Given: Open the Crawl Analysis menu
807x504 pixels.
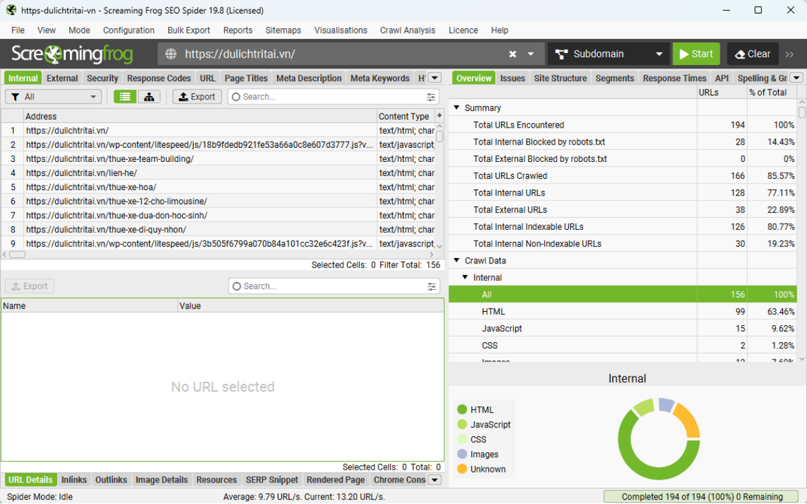Looking at the screenshot, I should point(408,30).
